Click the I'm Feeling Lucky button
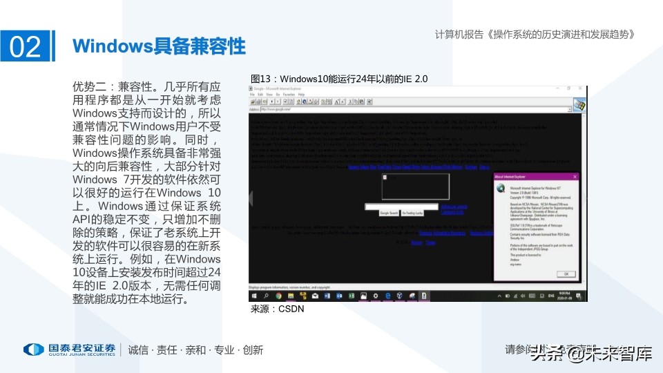Viewport: 663px width, 373px height. coord(412,213)
